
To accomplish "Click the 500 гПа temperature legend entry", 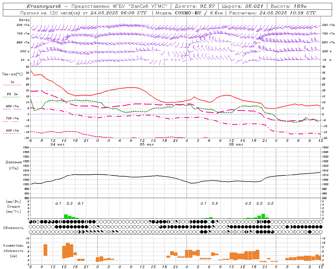I will (x=12, y=131).
